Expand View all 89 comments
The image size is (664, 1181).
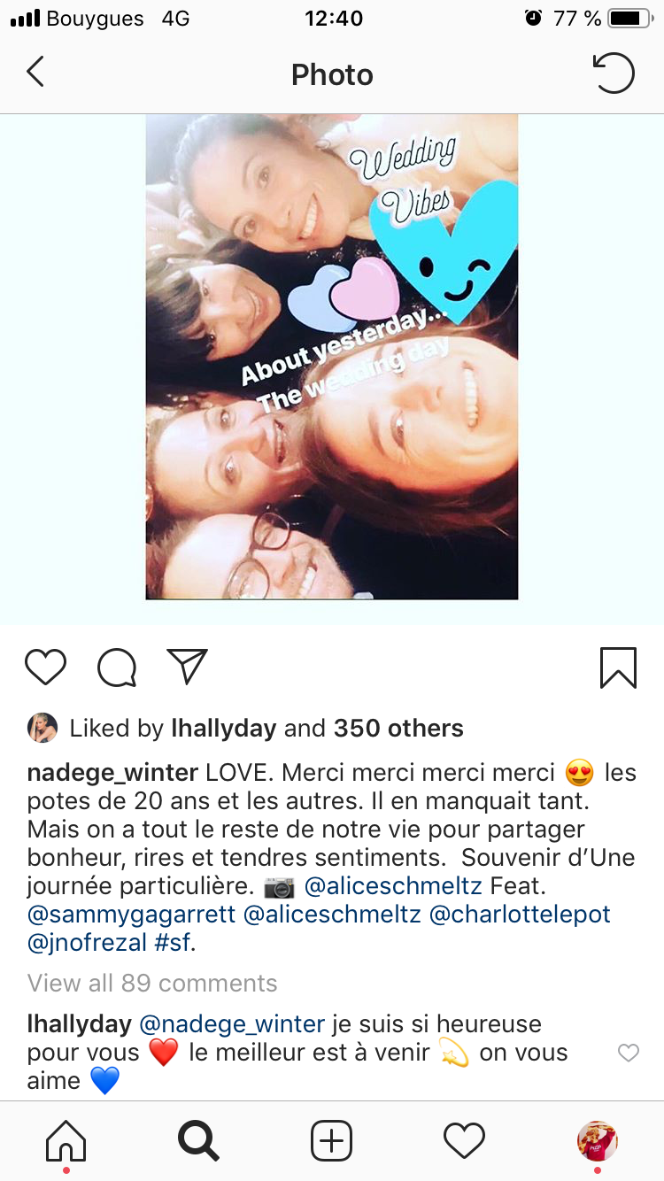pos(152,984)
